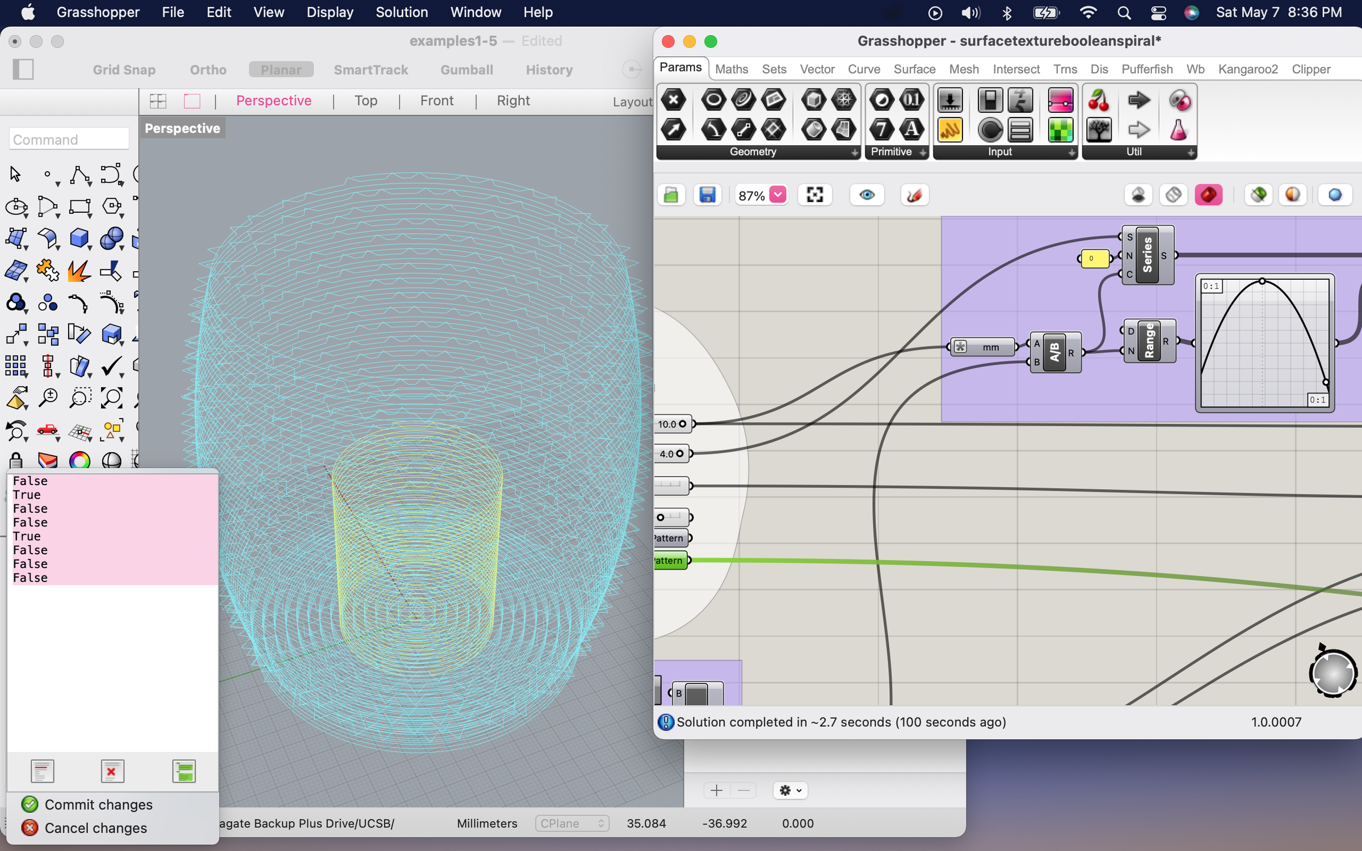Click the 10.0 number slider handle
This screenshot has height=851, width=1362.
683,424
